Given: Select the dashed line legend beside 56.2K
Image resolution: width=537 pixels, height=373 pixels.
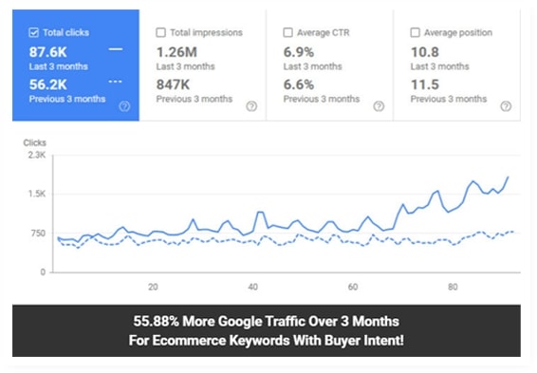Looking at the screenshot, I should pos(115,82).
